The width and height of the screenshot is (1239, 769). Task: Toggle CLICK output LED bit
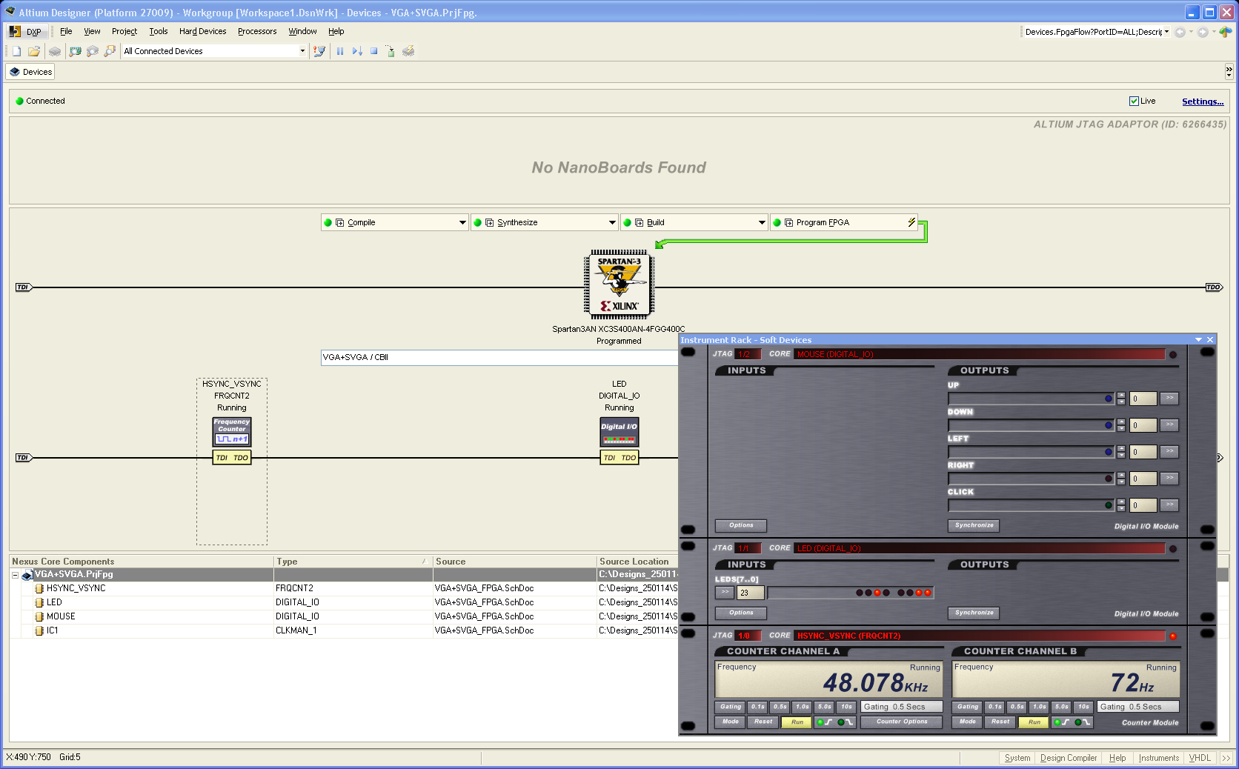1109,505
